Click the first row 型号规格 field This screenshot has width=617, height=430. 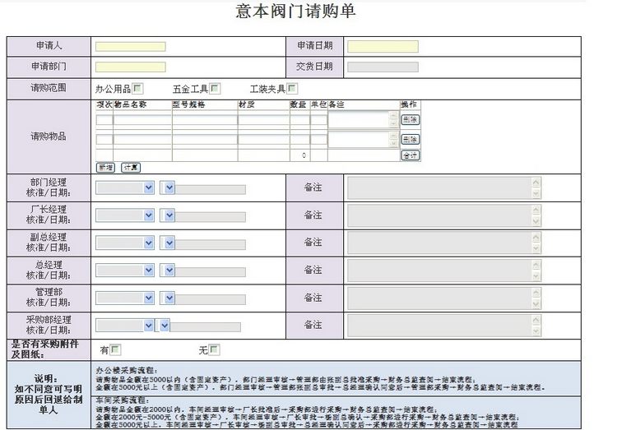tap(205, 119)
